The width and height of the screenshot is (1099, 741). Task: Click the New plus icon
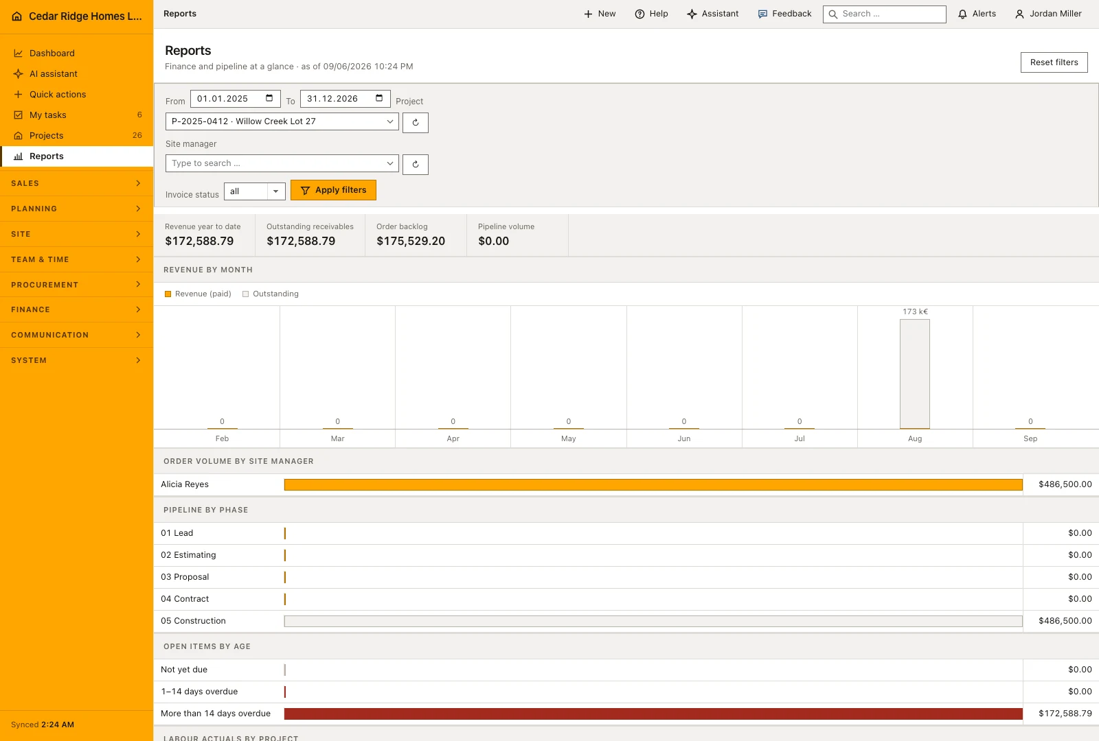click(x=588, y=14)
